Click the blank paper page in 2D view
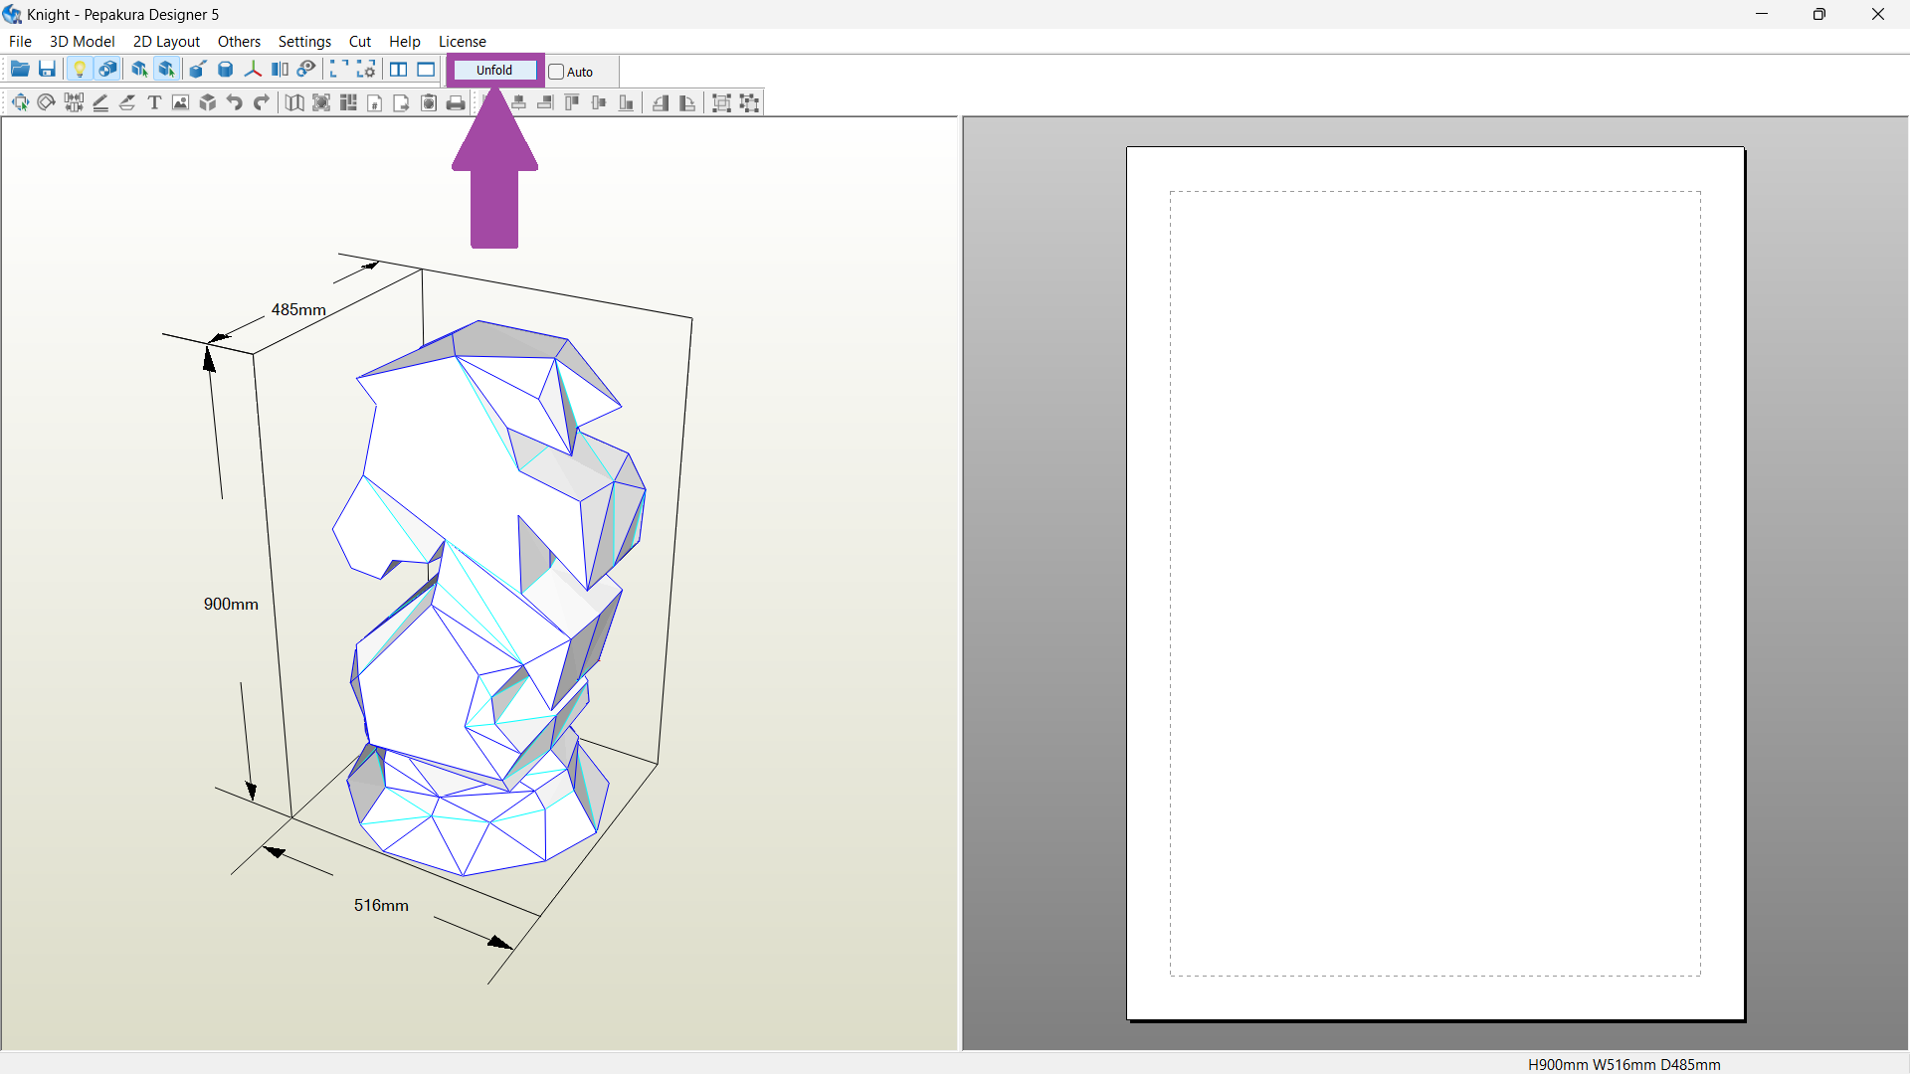 coord(1434,583)
